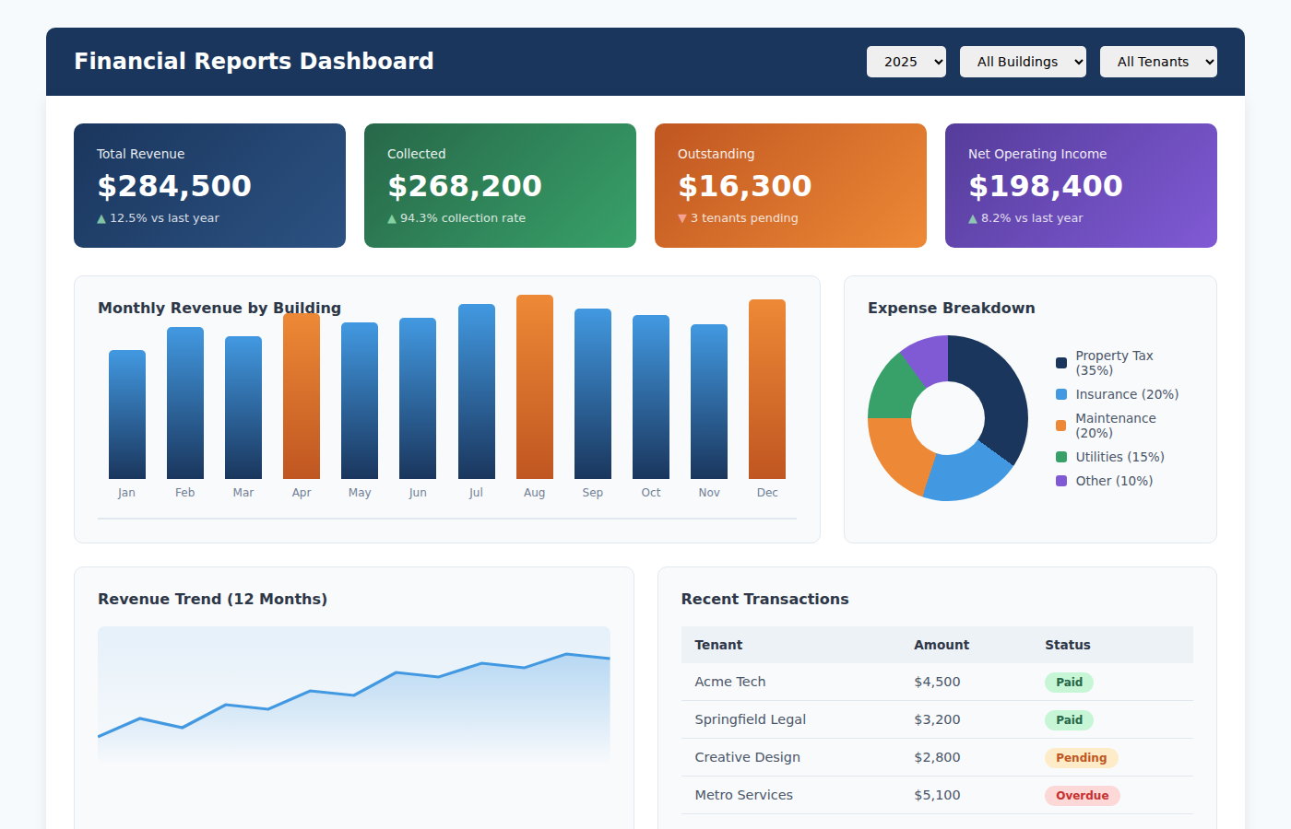This screenshot has height=829, width=1291.
Task: Open the All Buildings dropdown
Action: point(1023,61)
